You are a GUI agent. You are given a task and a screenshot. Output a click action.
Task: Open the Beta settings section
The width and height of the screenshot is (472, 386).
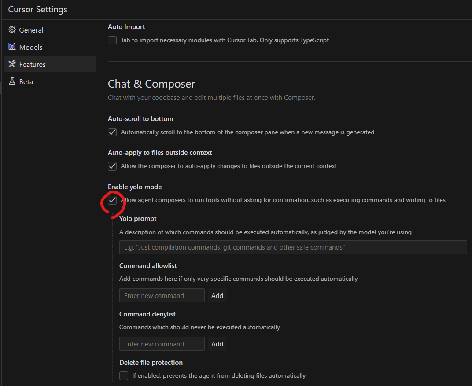point(26,81)
